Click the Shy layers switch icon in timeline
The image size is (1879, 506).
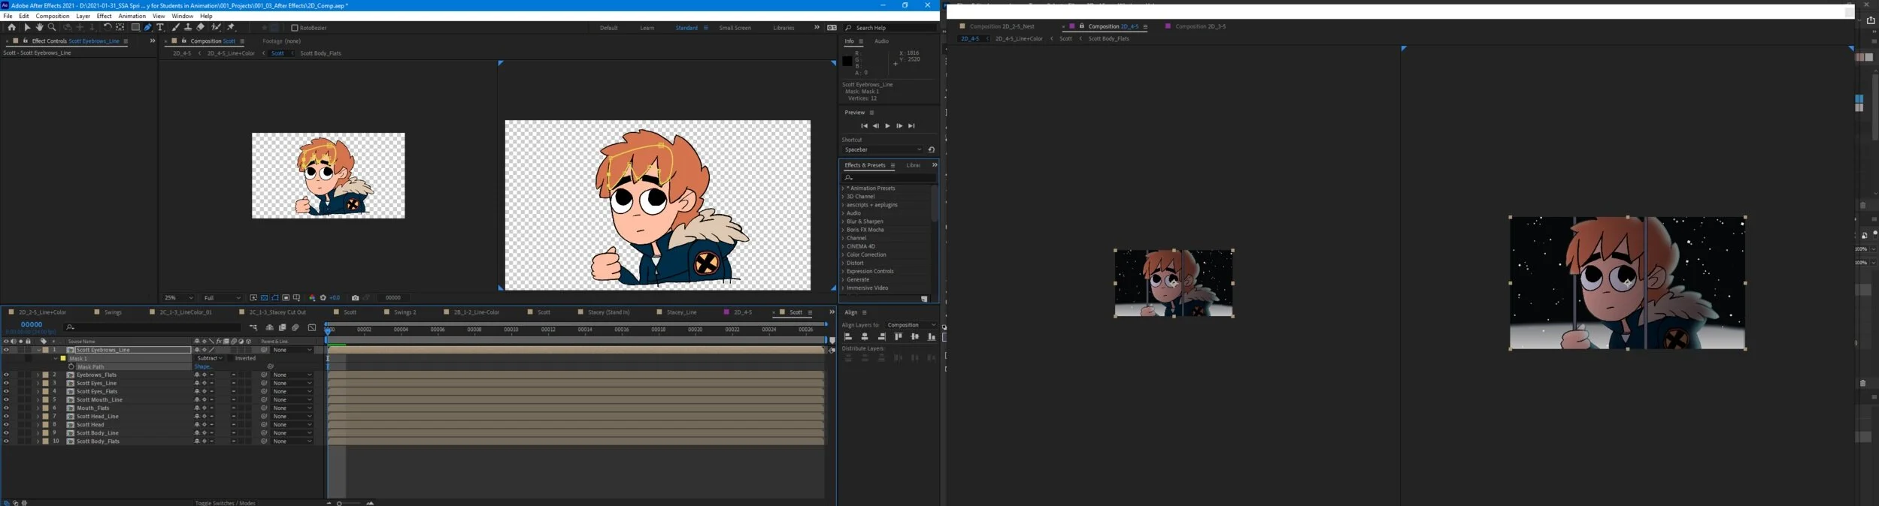(270, 327)
